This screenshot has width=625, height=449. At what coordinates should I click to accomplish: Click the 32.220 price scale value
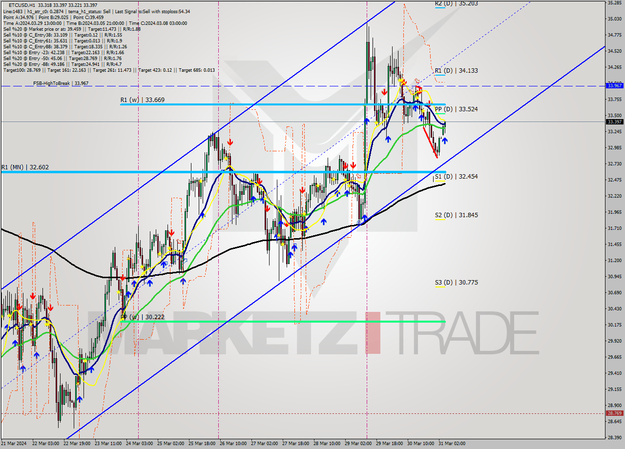pos(614,196)
